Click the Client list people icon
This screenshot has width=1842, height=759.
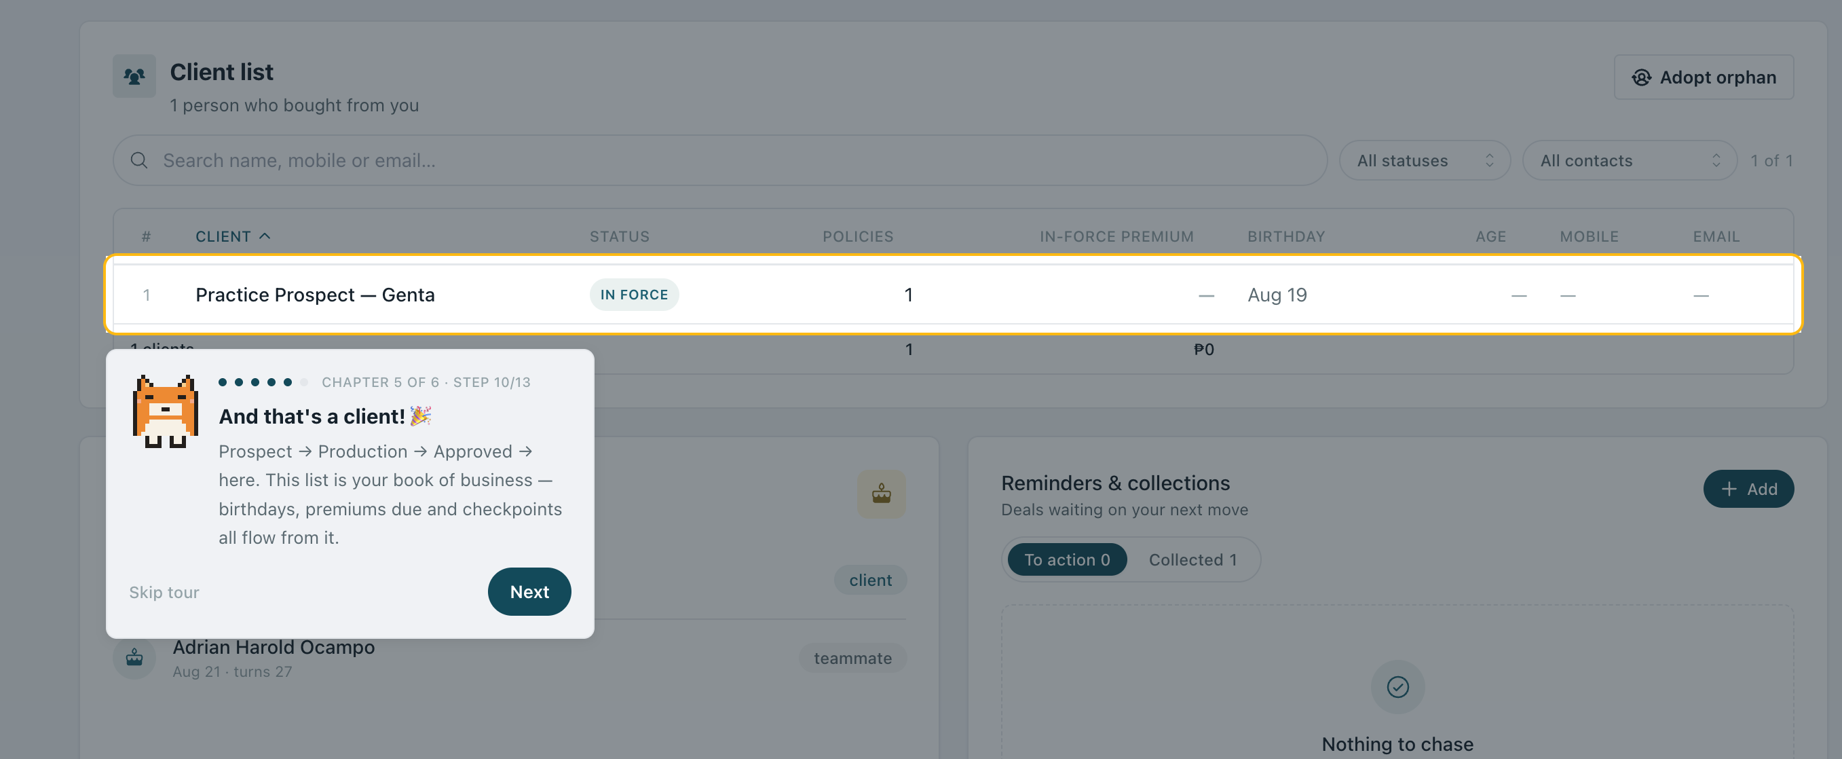(x=134, y=76)
